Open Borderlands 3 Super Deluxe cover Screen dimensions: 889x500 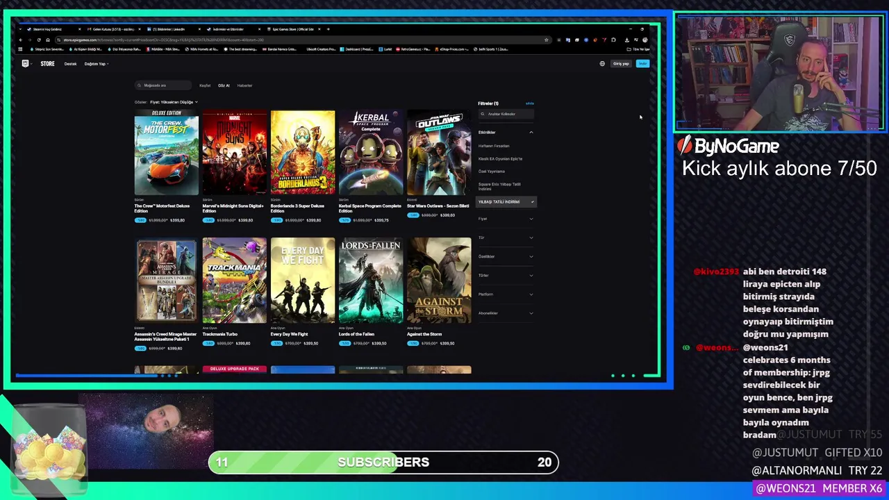tap(303, 153)
